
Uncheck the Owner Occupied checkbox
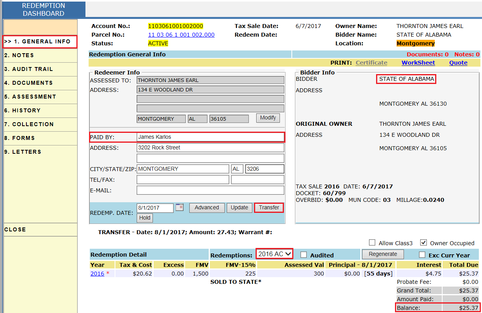click(x=424, y=243)
